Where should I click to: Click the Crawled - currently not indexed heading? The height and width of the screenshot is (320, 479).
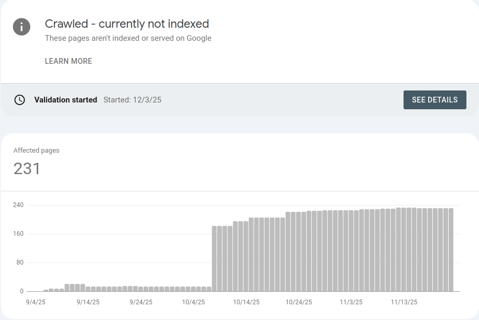[127, 24]
